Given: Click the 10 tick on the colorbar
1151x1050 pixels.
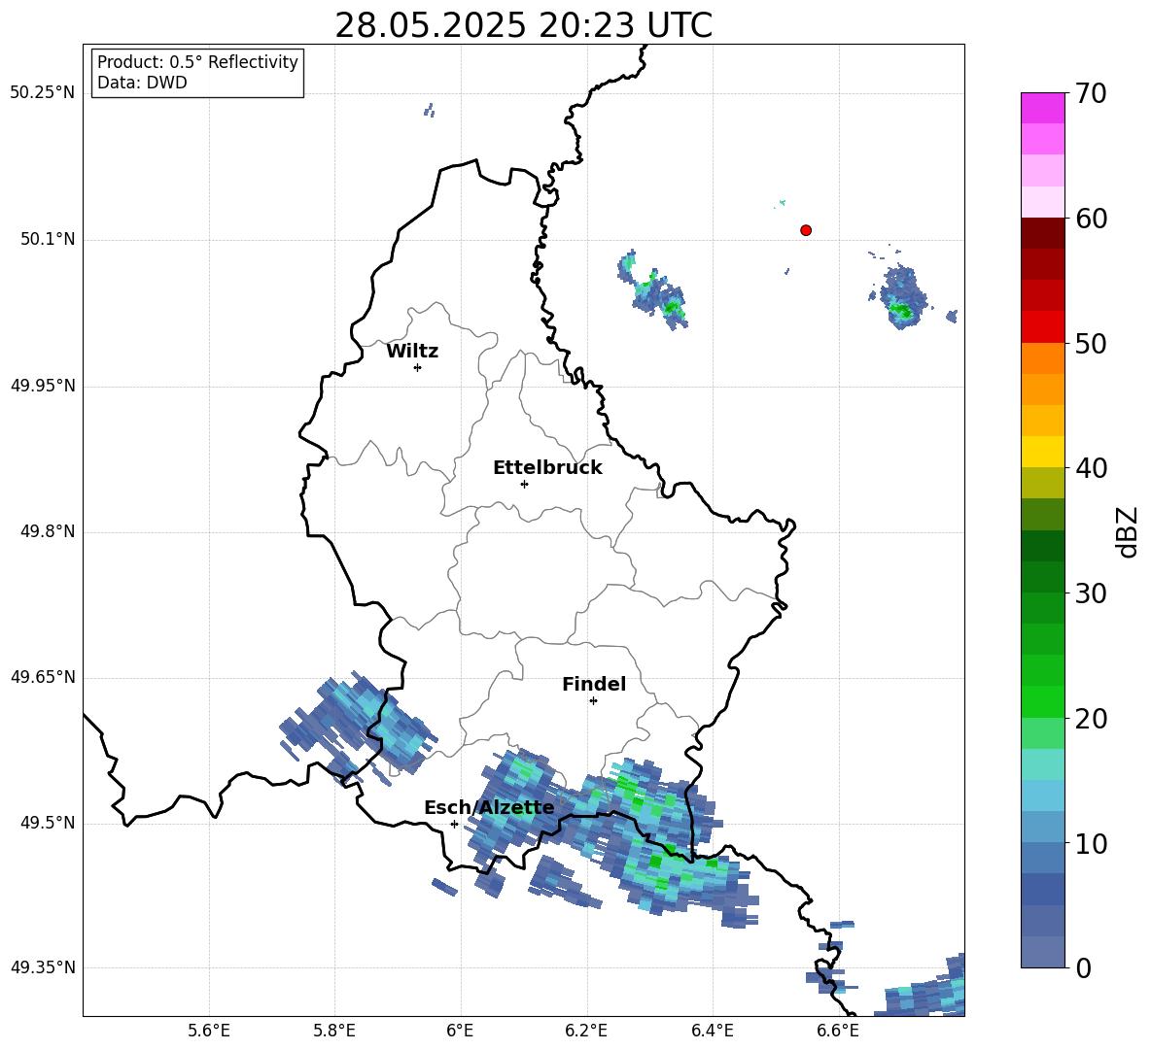Looking at the screenshot, I should click(x=1091, y=844).
